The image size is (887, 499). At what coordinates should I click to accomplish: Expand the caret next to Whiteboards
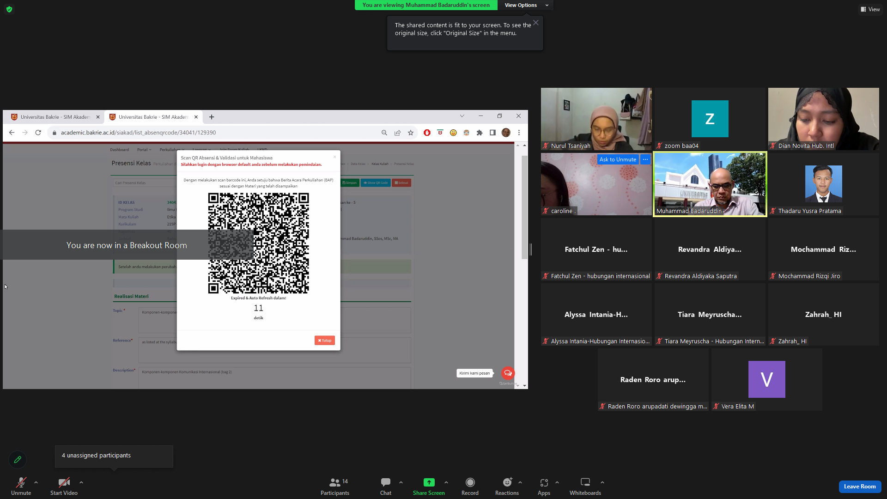coord(602,482)
